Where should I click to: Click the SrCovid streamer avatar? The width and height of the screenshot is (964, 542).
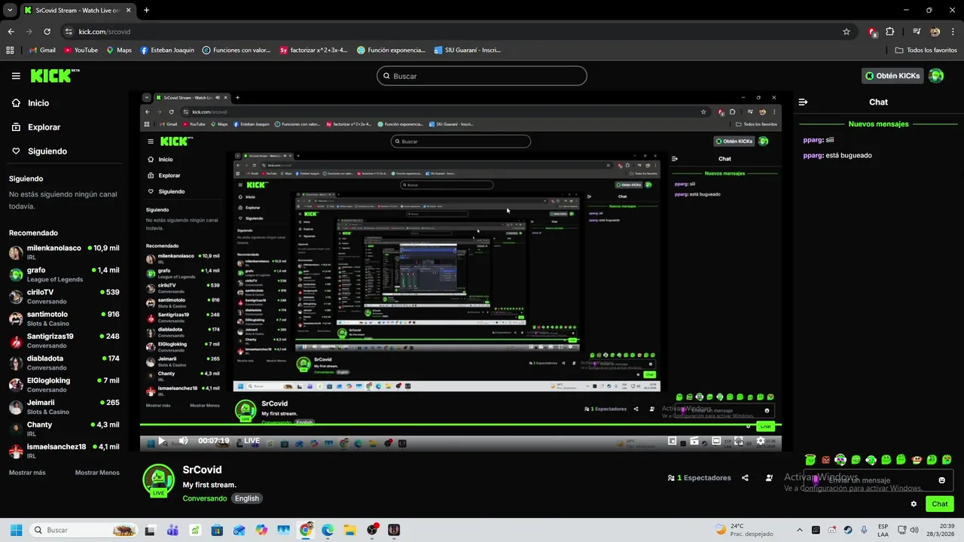(158, 480)
